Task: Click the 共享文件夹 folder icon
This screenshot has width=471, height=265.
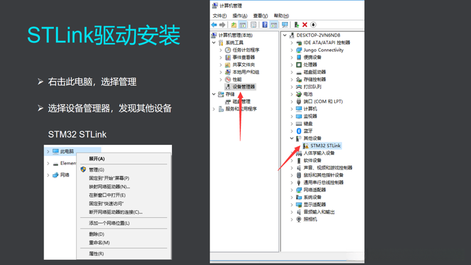Action: [228, 65]
